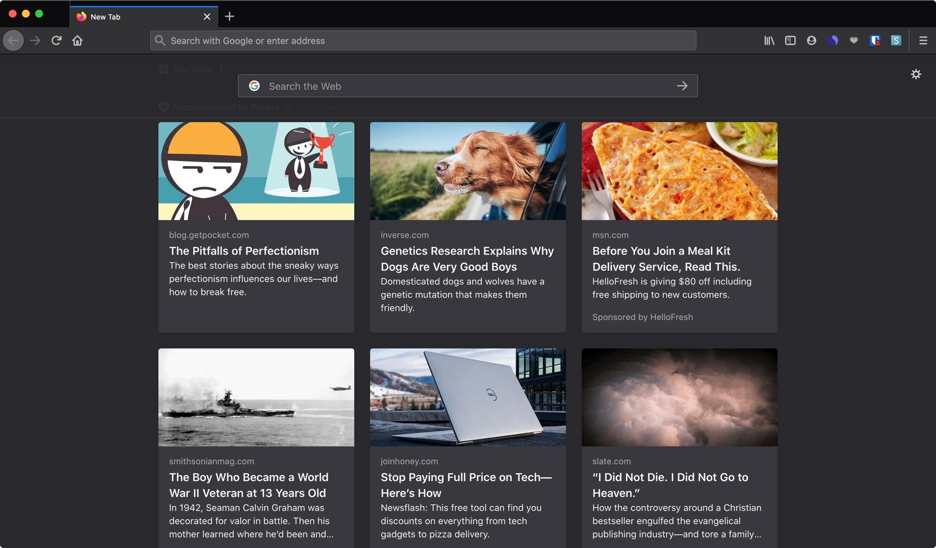Open Genetics Research Explains dogs article
The width and height of the screenshot is (936, 548).
coord(467,258)
